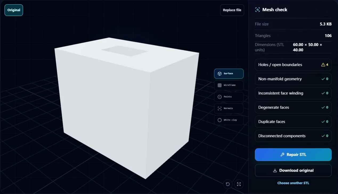The image size is (338, 194).
Task: Click the Replace file button
Action: point(232,10)
